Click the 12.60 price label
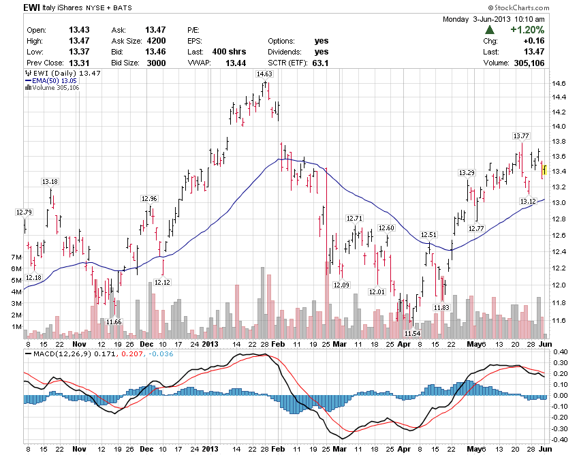The image size is (579, 455). 386,228
